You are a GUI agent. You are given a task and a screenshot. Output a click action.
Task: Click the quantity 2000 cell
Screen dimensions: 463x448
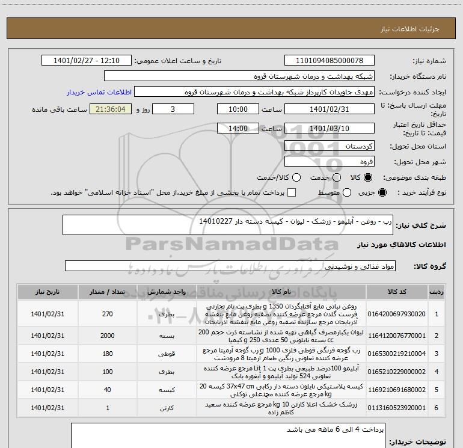point(108,336)
